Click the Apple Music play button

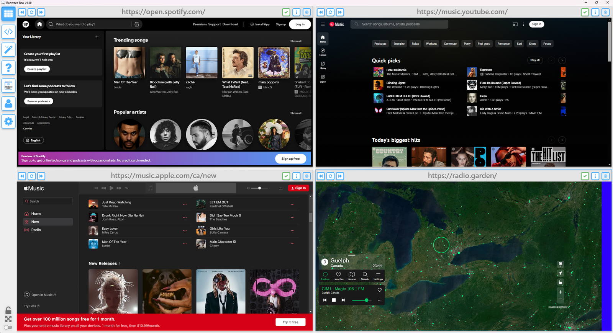(111, 188)
